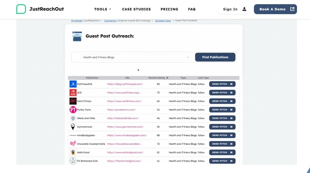Click the MyFitnessPal logo icon
Viewport: 310px width, 173px height.
coord(73,84)
